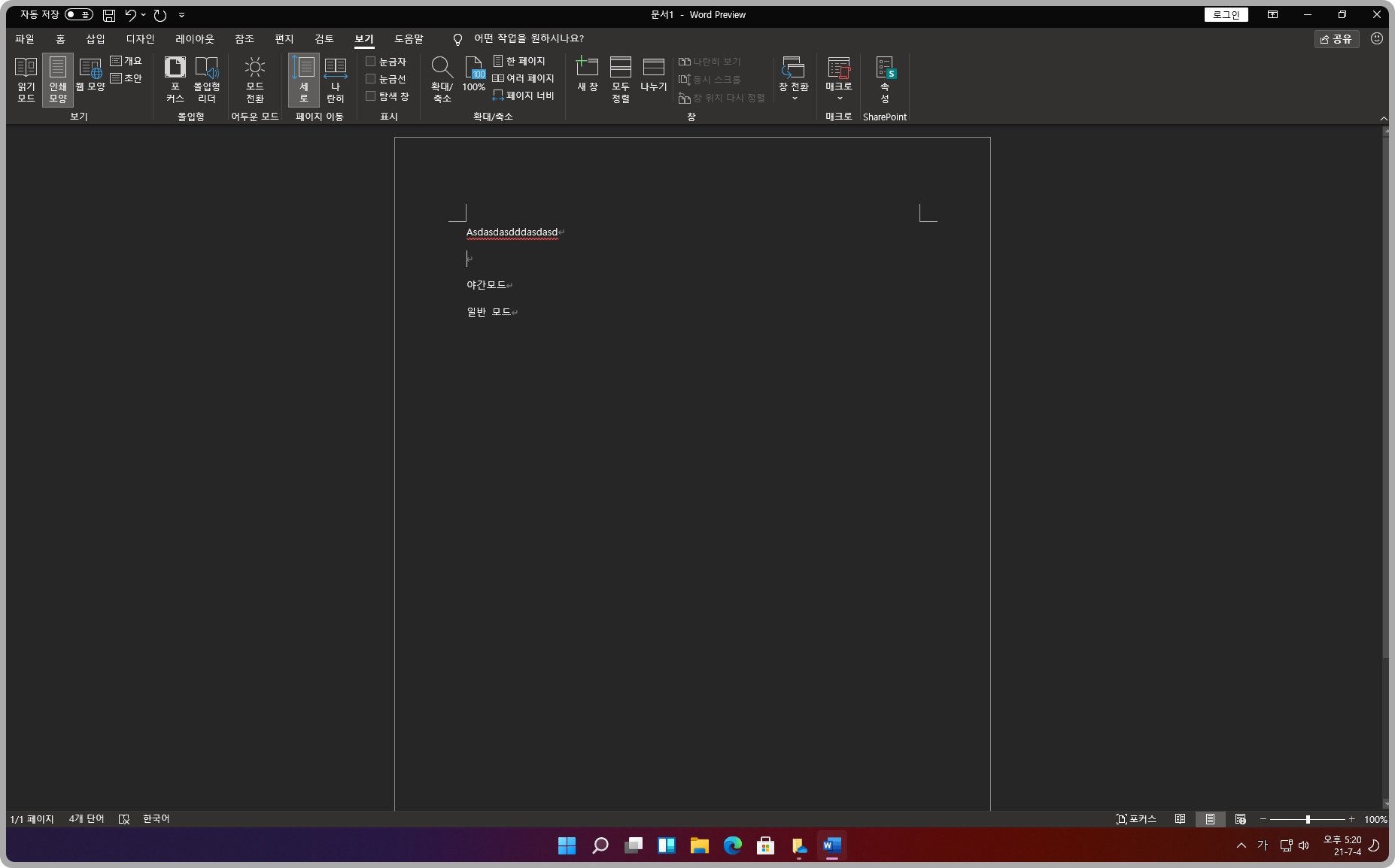Open the Zoom dialog (확대/축소)
This screenshot has height=868, width=1395.
tap(442, 80)
